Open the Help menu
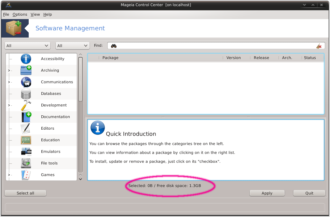 point(47,14)
